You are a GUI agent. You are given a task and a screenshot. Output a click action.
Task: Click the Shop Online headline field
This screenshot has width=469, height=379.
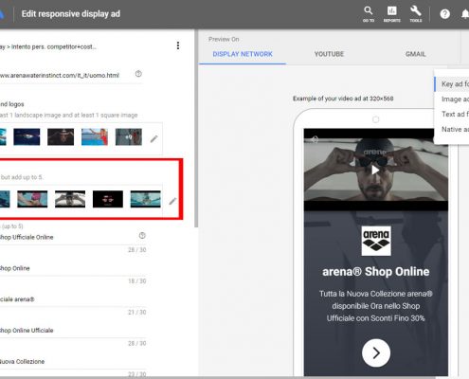pyautogui.click(x=73, y=268)
